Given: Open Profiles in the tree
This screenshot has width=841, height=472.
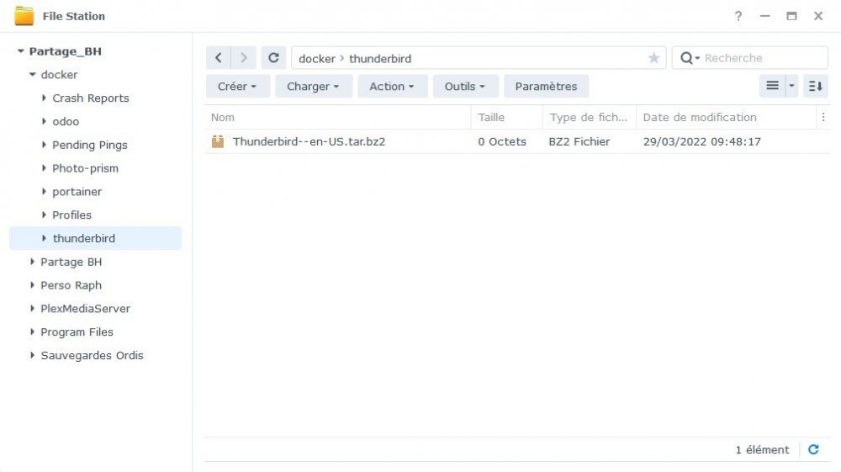Looking at the screenshot, I should [71, 215].
